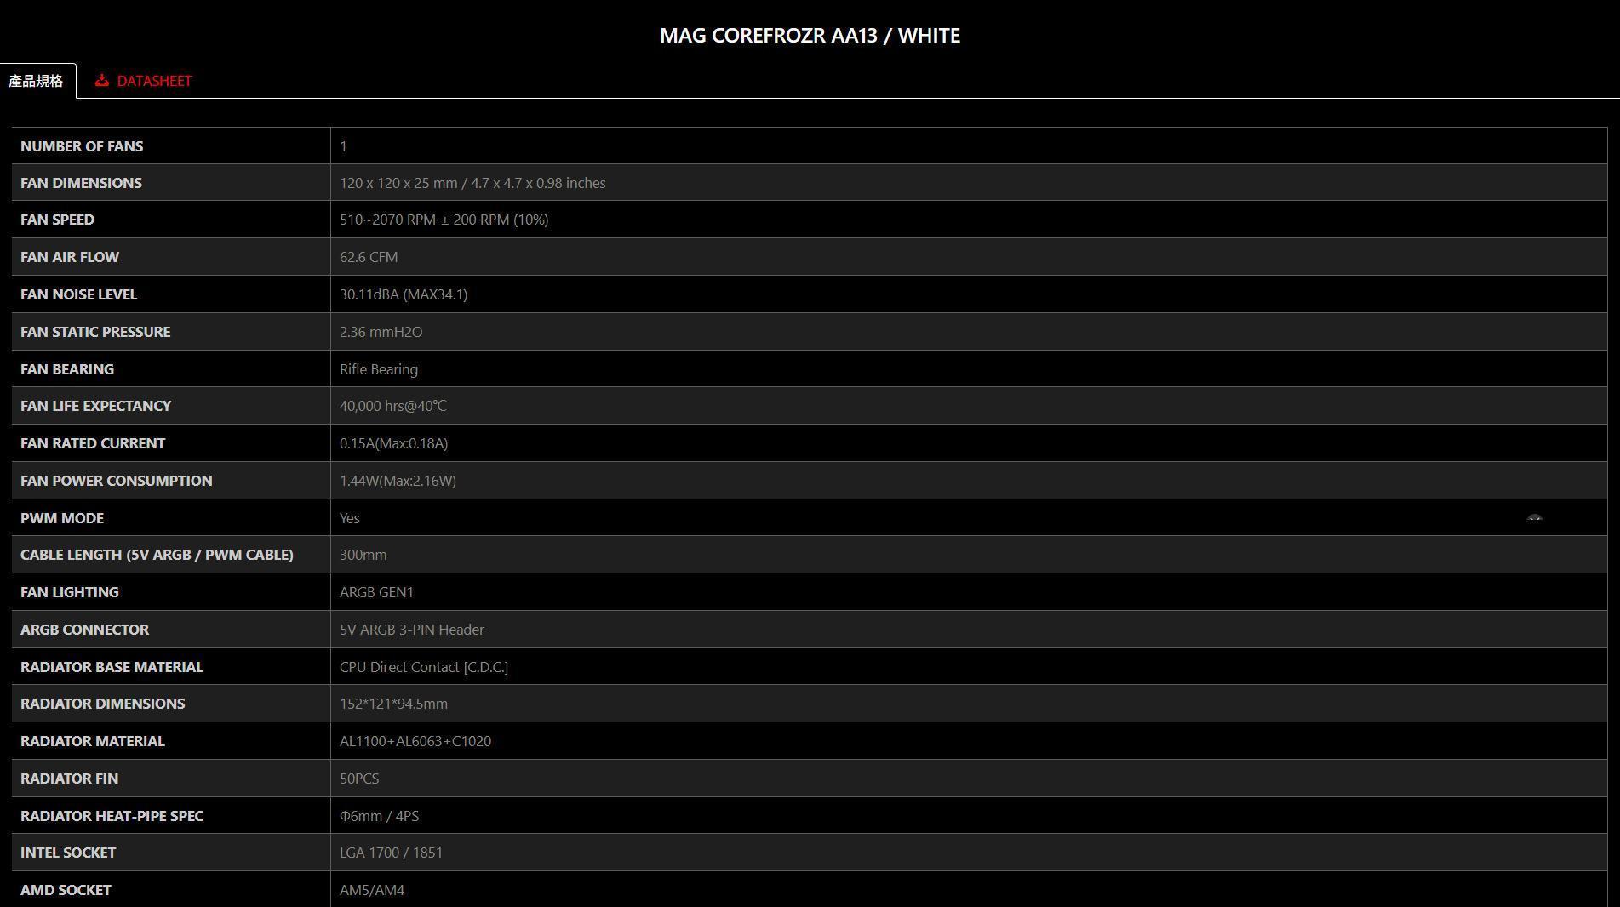Screen dimensions: 1620x907
Task: Open the DATASHEET tab
Action: click(x=154, y=81)
